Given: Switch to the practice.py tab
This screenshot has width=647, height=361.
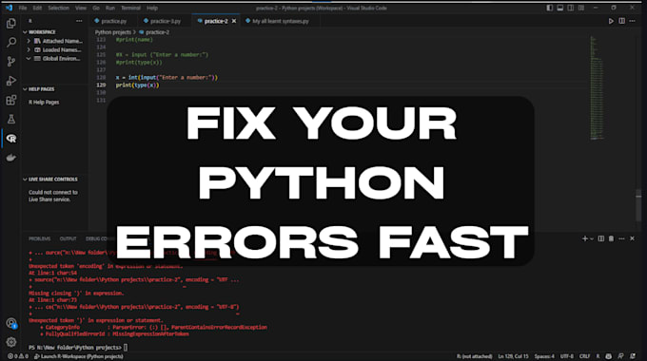Looking at the screenshot, I should (110, 21).
